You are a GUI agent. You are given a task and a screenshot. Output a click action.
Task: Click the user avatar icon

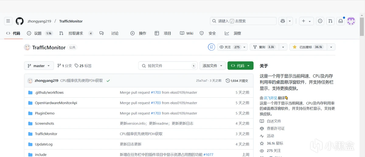point(351,21)
